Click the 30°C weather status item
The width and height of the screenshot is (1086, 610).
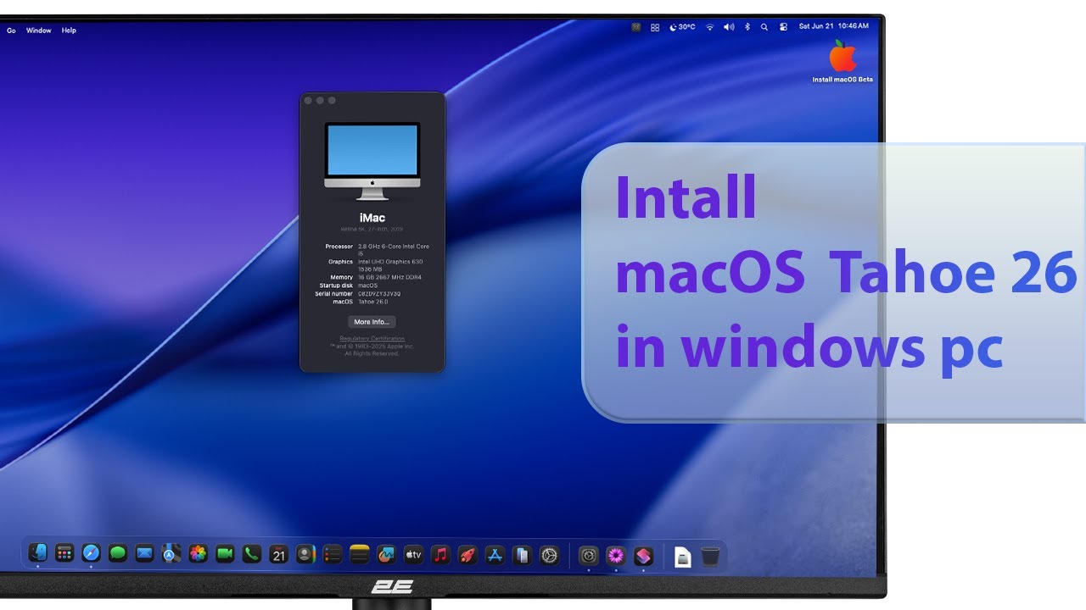[682, 27]
